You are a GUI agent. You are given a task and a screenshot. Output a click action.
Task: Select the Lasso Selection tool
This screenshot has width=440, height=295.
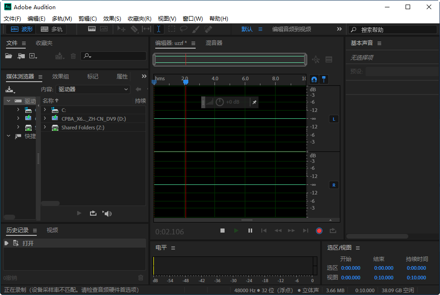(x=184, y=29)
